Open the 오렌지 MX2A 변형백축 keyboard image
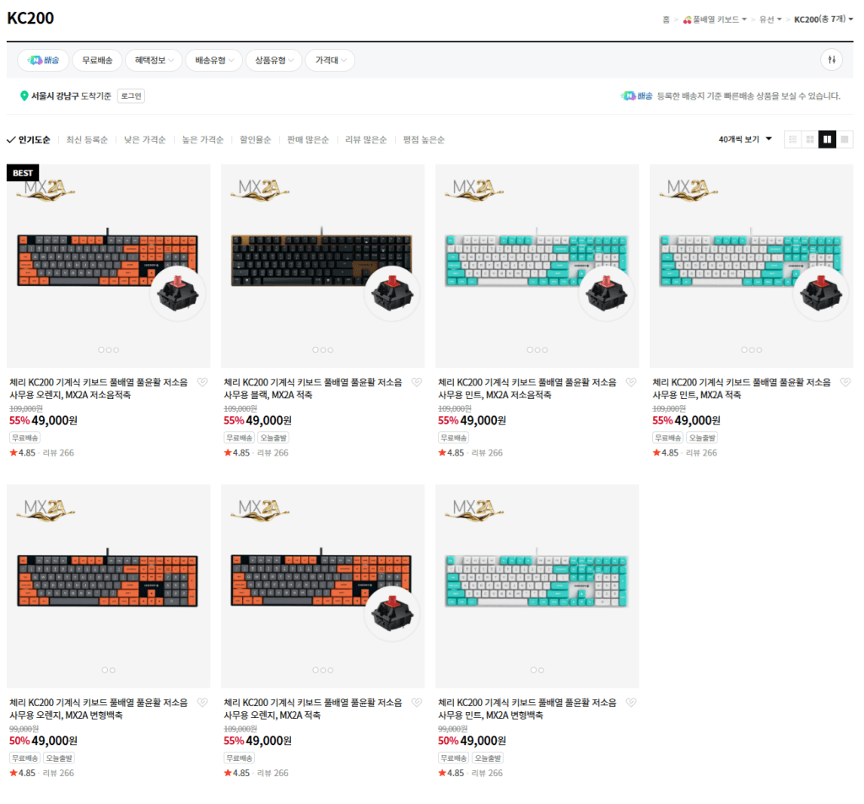 (109, 585)
